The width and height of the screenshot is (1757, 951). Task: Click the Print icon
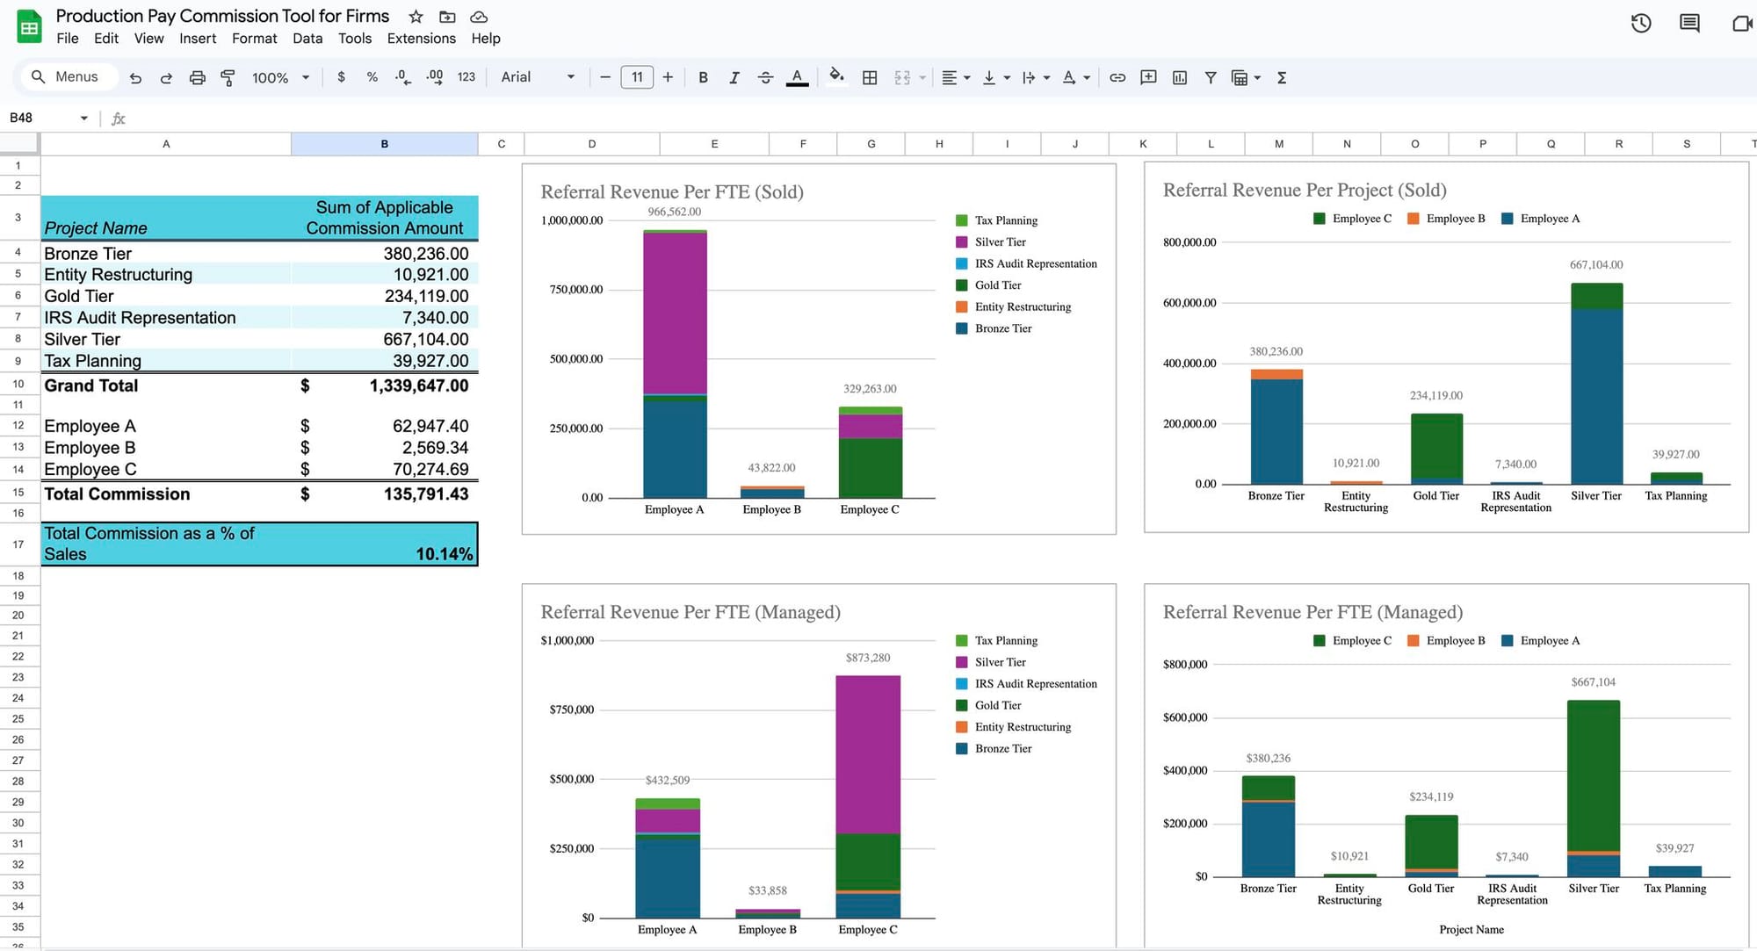pos(197,77)
